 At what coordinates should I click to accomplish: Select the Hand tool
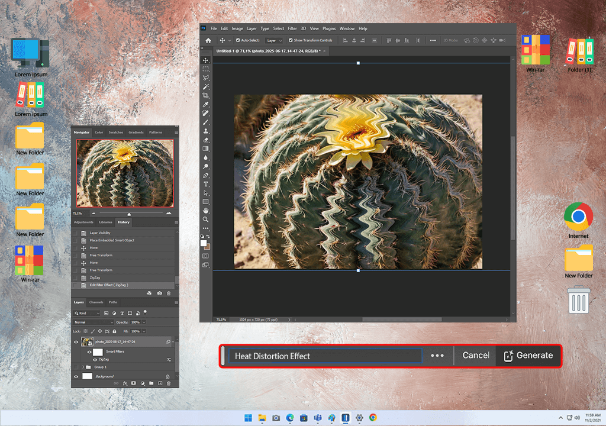pos(205,211)
